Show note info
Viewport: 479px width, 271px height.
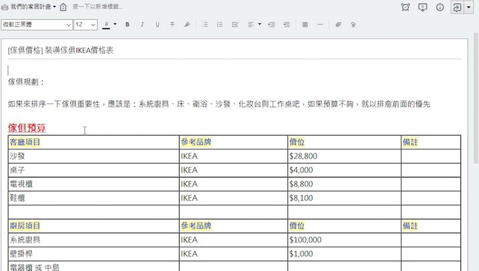pyautogui.click(x=440, y=7)
